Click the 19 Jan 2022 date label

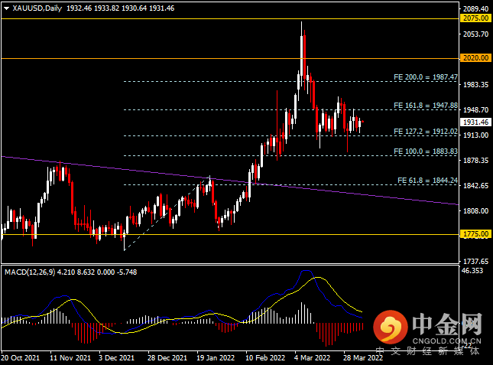[216, 358]
